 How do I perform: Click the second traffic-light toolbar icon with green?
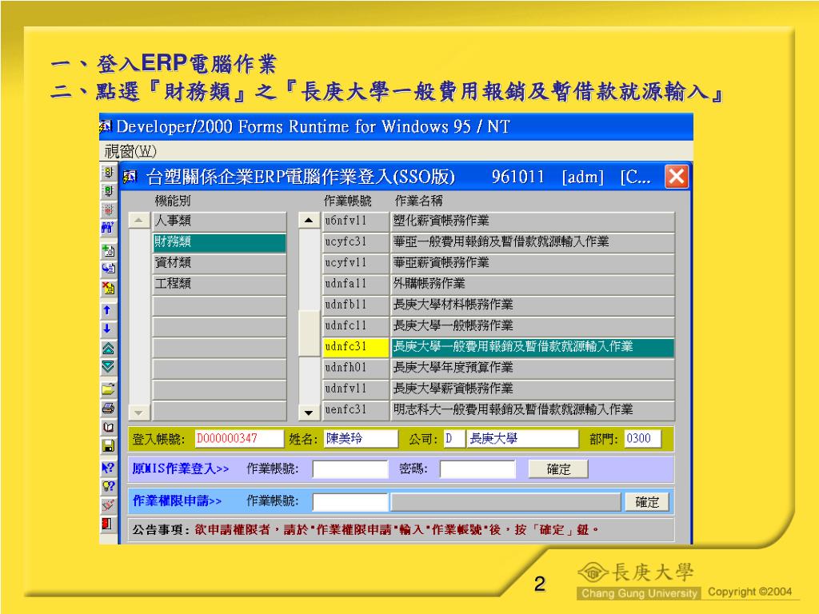click(x=108, y=191)
